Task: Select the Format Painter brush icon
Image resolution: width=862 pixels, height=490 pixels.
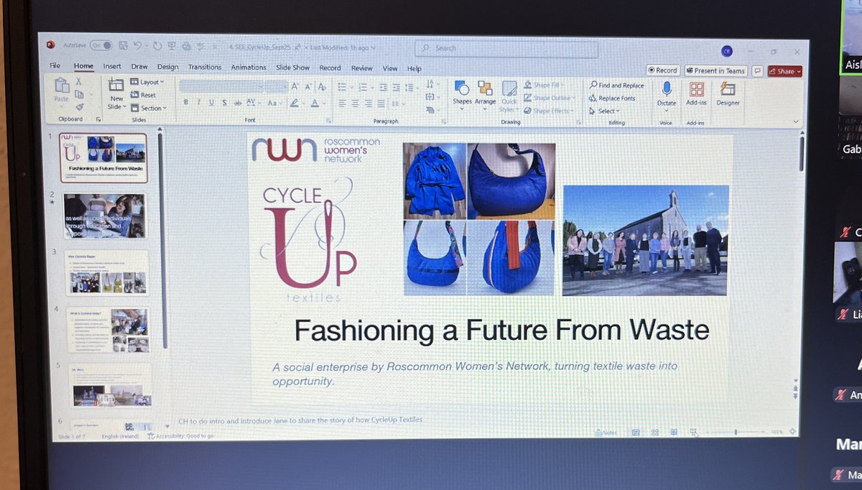Action: 80,106
